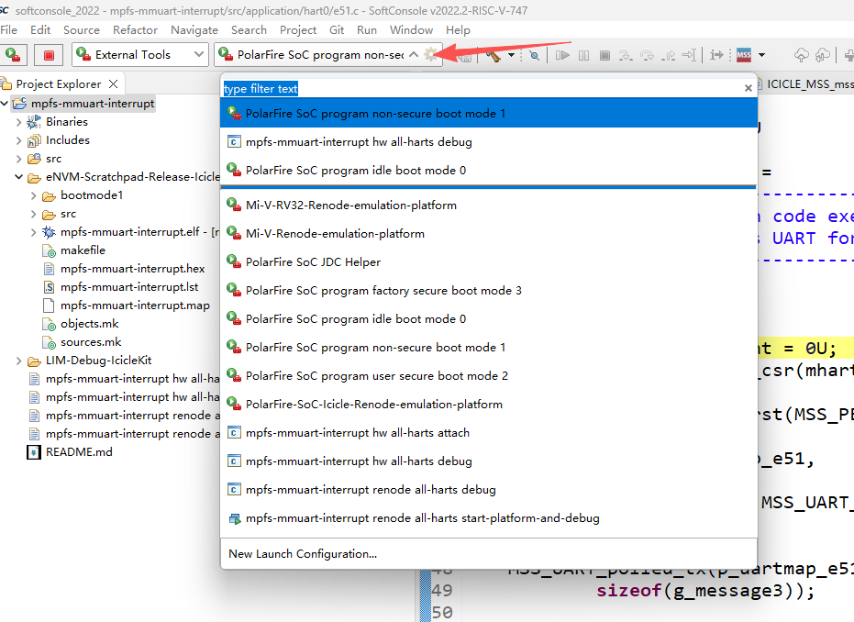
Task: Collapse the launch configuration selector arrow
Action: tap(414, 54)
